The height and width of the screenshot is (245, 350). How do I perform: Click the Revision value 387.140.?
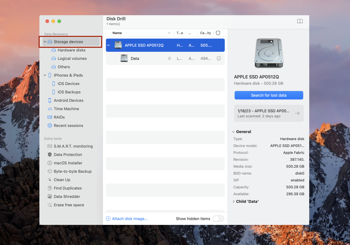(x=296, y=159)
